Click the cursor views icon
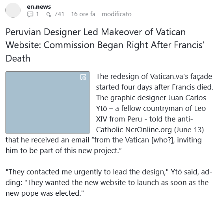The height and width of the screenshot is (202, 216). [48, 14]
